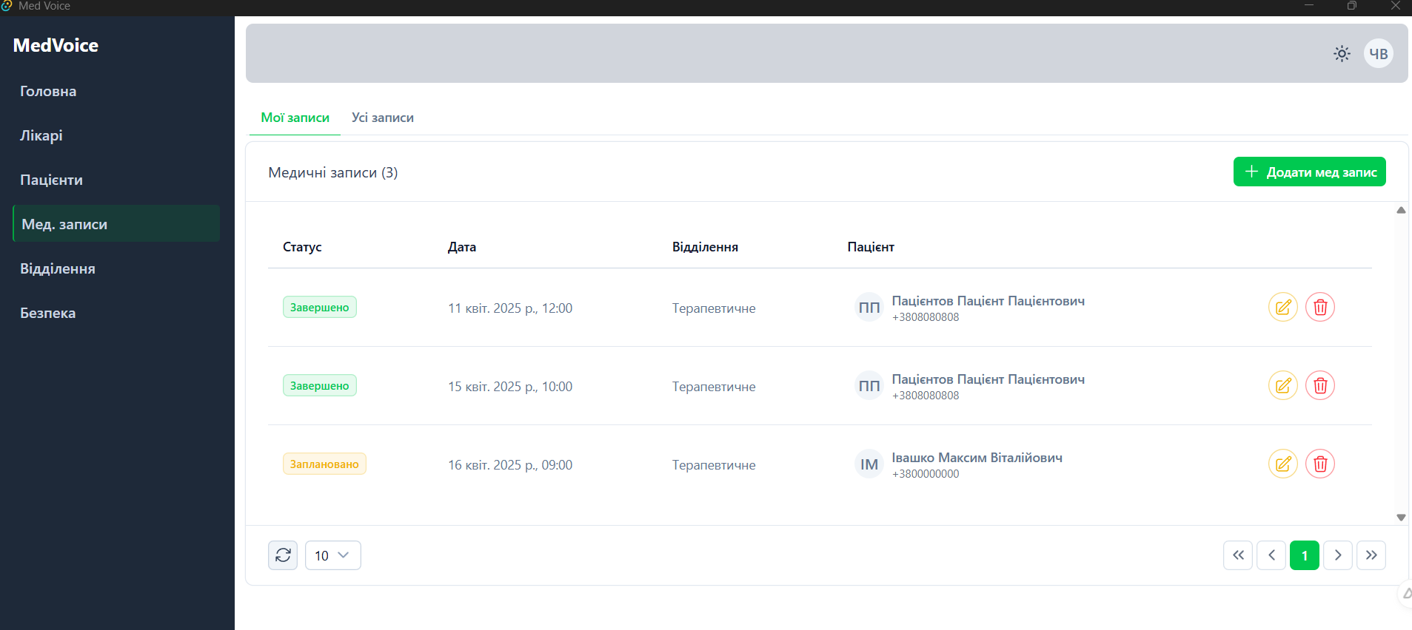Open patient Пацієнтов in 15 квіт. row
The image size is (1412, 630).
point(988,379)
